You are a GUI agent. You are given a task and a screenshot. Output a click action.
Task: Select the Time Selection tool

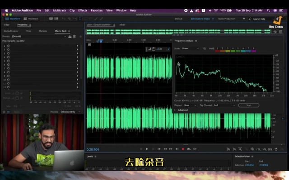(80, 18)
